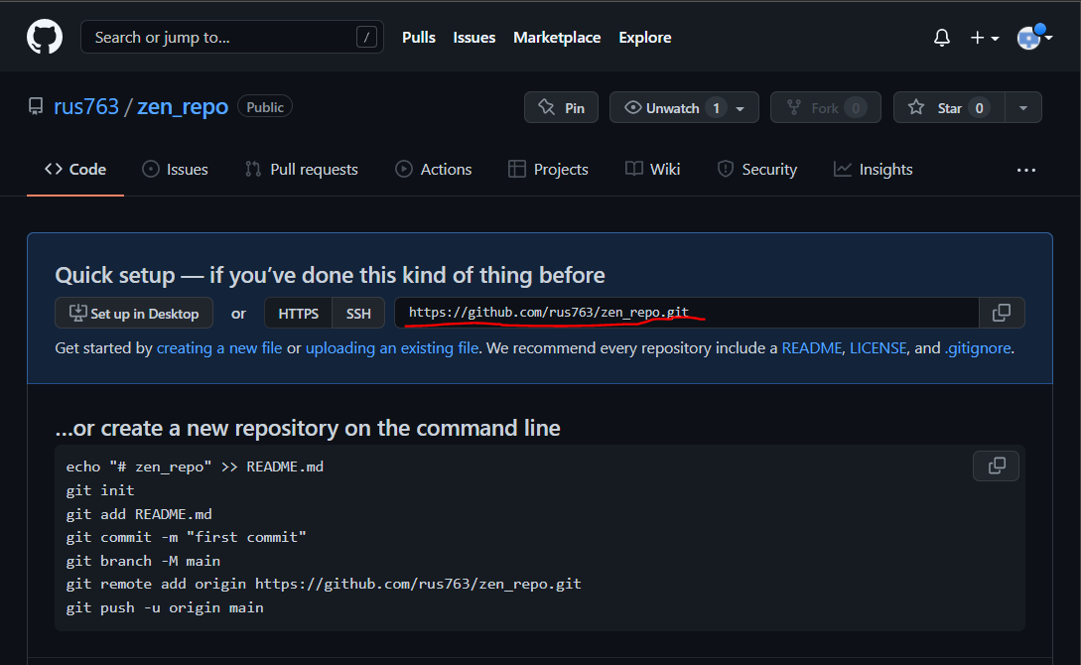Image resolution: width=1081 pixels, height=665 pixels.
Task: Click the 'git add README.md' line
Action: coord(139,514)
